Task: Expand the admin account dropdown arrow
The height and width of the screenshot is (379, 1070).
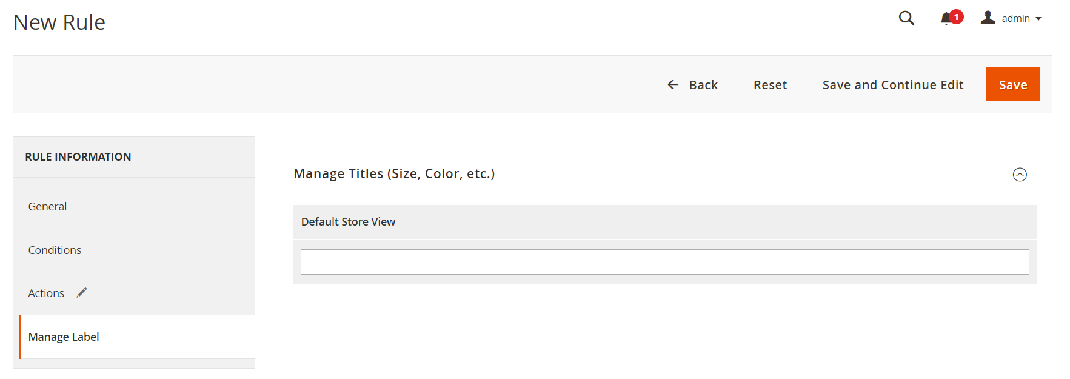Action: point(1038,19)
